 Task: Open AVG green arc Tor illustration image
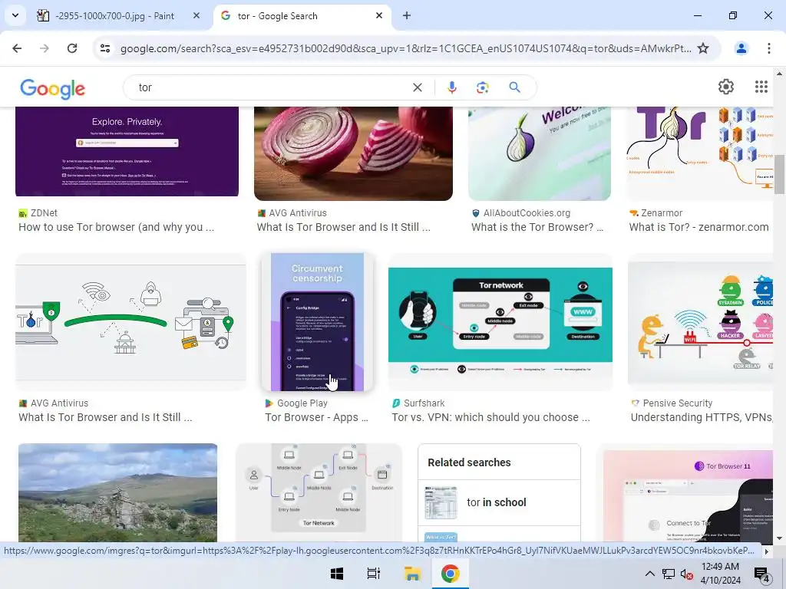pyautogui.click(x=130, y=322)
